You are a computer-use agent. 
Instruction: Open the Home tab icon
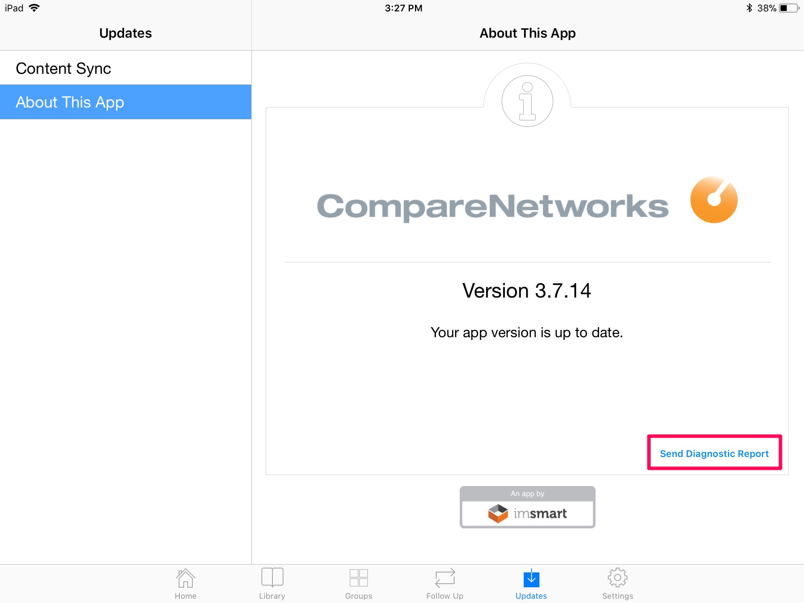click(x=185, y=578)
